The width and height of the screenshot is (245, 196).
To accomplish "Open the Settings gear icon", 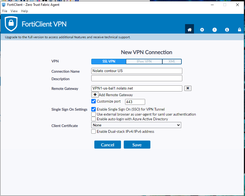I will point(202,30).
